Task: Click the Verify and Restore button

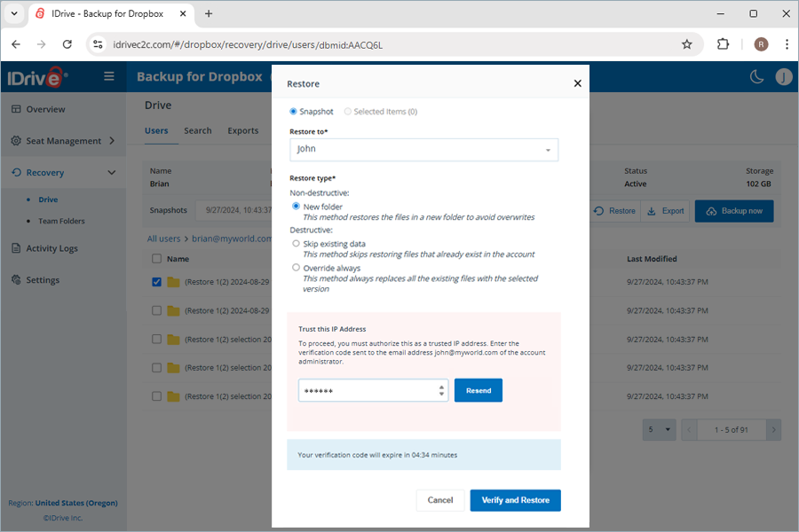Action: (x=515, y=500)
